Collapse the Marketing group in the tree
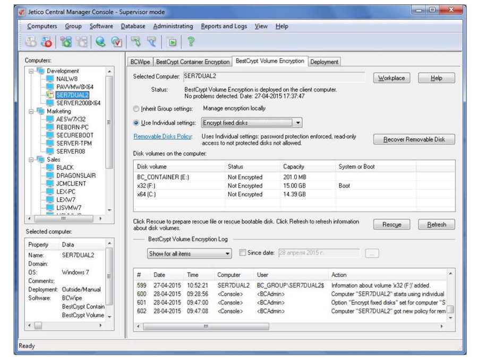Screen dimensions: 478x364 (31, 112)
